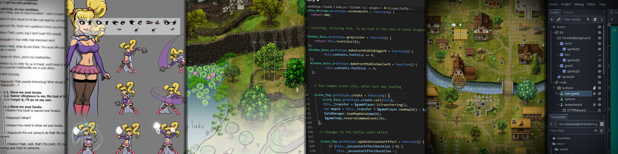Click the sort files icon in FileSystem
Viewport: 618px width, 154px height.
pos(602,131)
